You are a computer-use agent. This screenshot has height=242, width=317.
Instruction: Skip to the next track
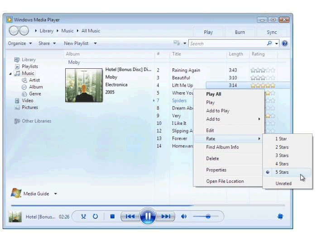click(166, 216)
